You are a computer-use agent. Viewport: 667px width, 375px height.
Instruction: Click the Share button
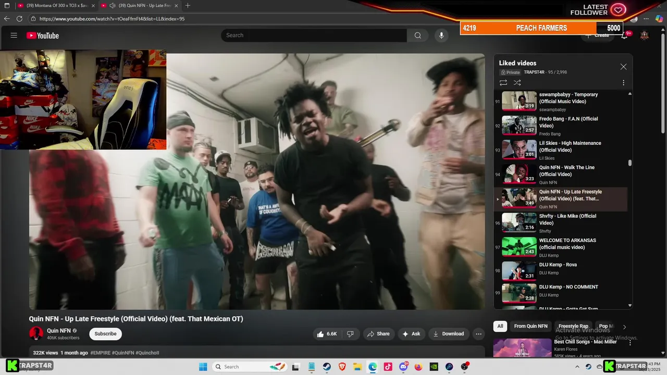378,334
